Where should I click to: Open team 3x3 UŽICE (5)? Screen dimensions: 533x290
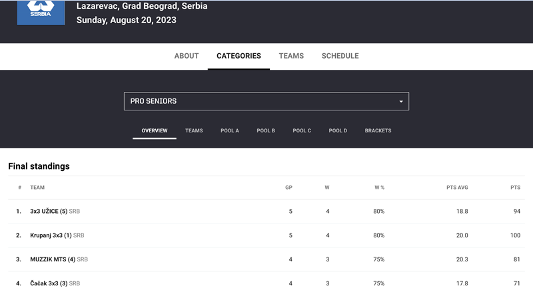[x=49, y=212]
